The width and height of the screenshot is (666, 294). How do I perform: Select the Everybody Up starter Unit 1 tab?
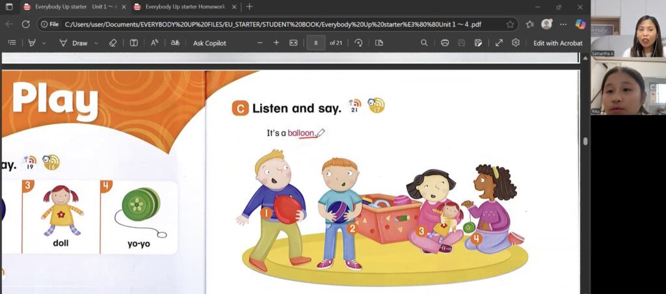pyautogui.click(x=72, y=7)
